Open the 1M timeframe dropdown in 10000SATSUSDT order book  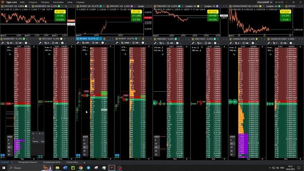tap(246, 43)
